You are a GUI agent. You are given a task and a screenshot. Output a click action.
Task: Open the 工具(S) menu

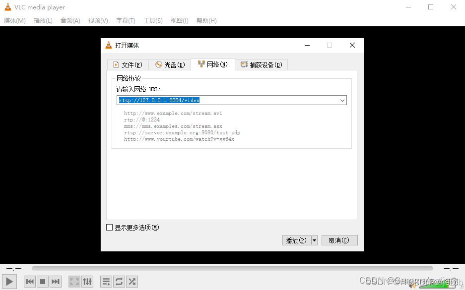point(153,21)
